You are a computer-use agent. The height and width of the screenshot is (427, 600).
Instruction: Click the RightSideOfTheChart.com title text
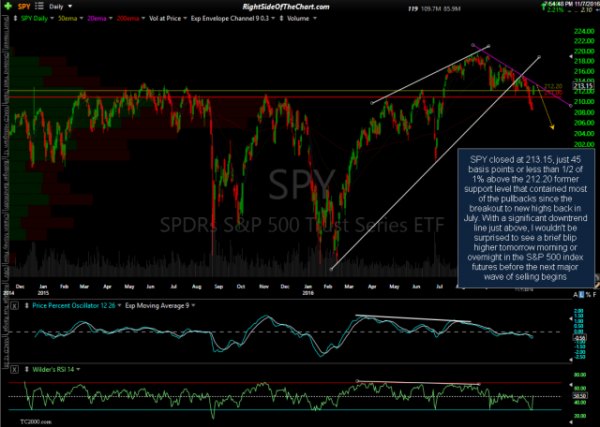pos(286,7)
